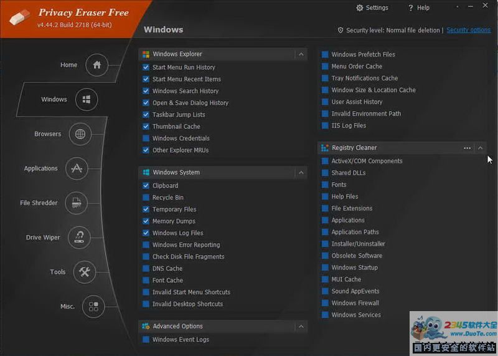The height and width of the screenshot is (356, 498).
Task: Open Misc. via four-squares icon
Action: [x=93, y=306]
